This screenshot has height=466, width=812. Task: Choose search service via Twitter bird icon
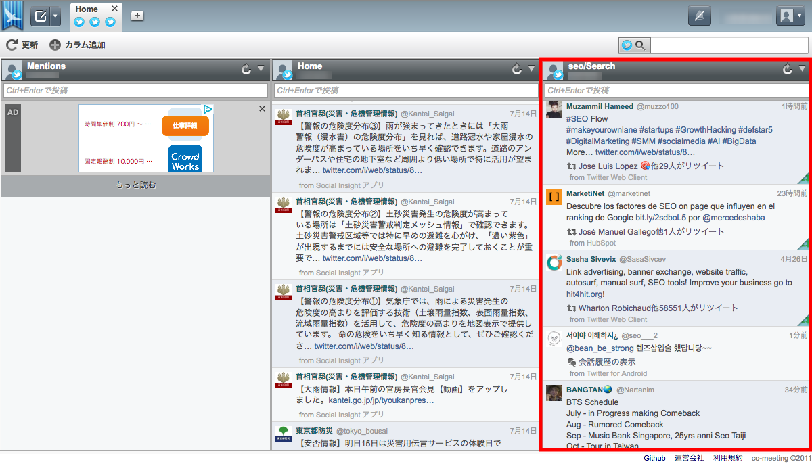627,45
